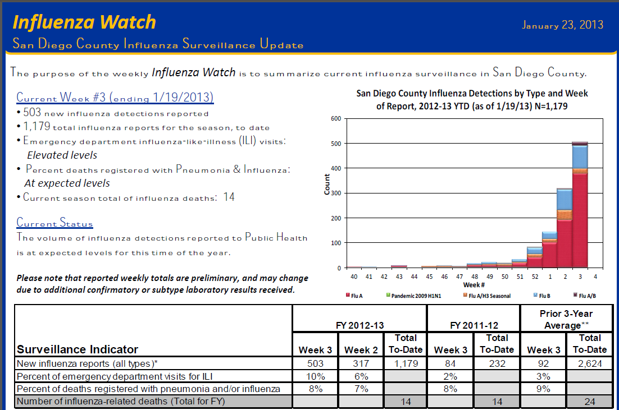Open the Current Week #3 heading link
619x410 pixels.
(115, 97)
